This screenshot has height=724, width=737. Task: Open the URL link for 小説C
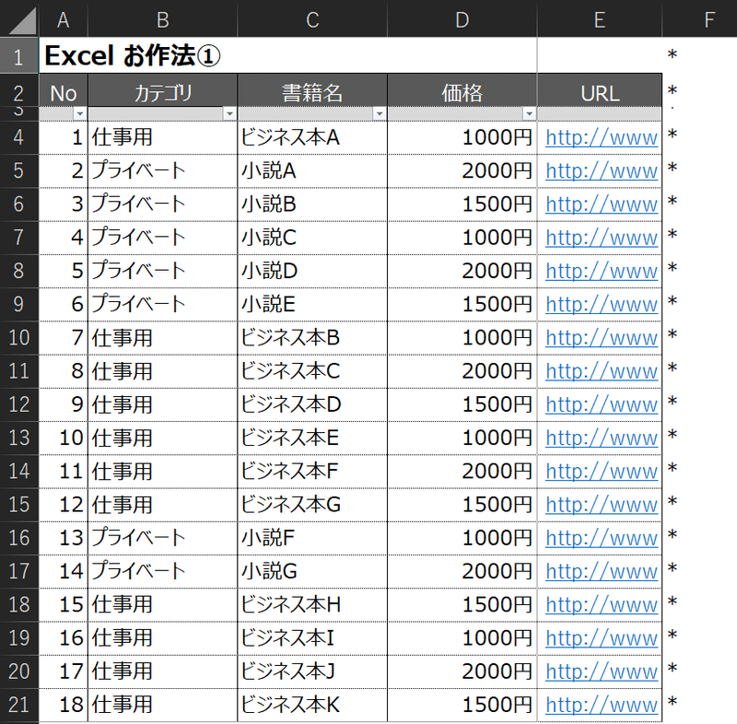tap(602, 239)
